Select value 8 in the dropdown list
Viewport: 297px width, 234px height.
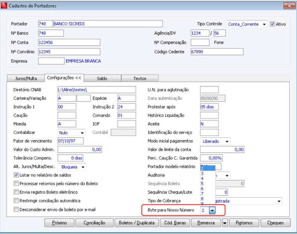[x=208, y=199]
